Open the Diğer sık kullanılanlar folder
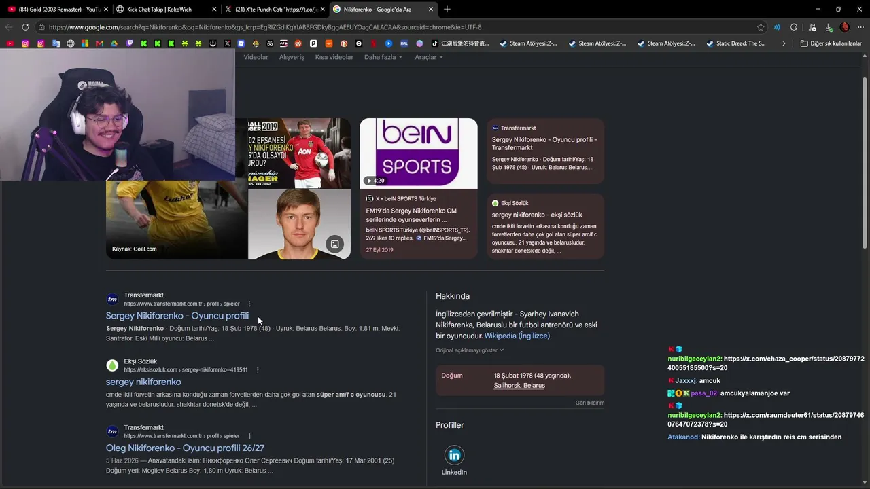The width and height of the screenshot is (870, 489). (x=831, y=43)
